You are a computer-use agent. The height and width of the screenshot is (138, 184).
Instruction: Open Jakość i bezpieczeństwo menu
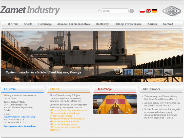point(74,24)
